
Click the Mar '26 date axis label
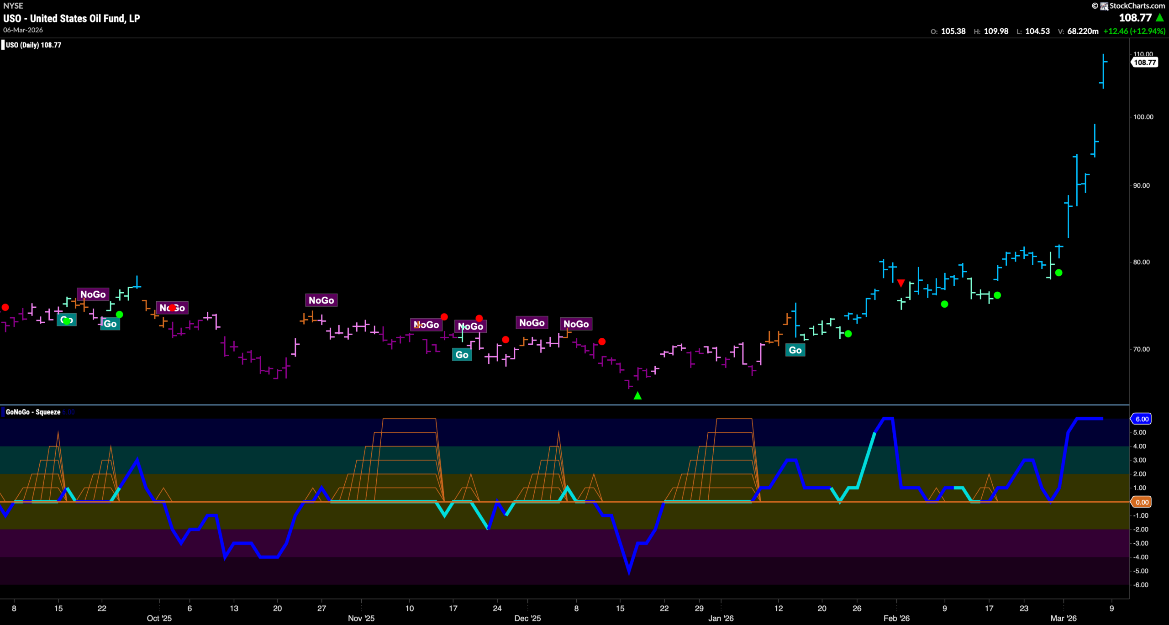click(1064, 618)
